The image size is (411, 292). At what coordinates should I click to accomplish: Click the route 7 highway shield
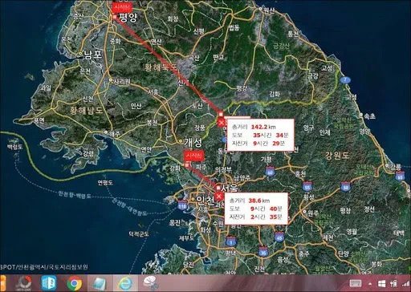[345, 80]
